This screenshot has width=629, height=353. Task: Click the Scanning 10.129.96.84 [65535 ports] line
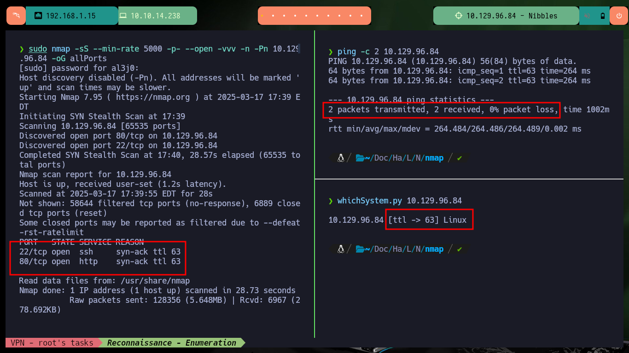click(100, 126)
